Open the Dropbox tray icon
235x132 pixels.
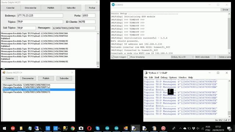coord(194,128)
